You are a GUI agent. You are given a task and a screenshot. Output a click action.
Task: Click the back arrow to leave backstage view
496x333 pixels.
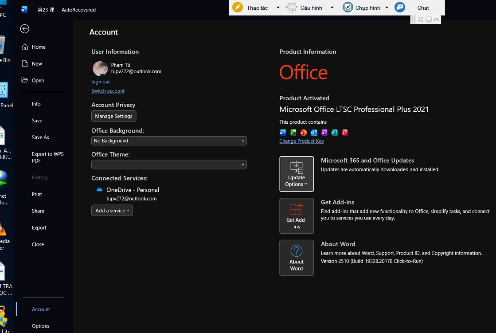tap(25, 29)
